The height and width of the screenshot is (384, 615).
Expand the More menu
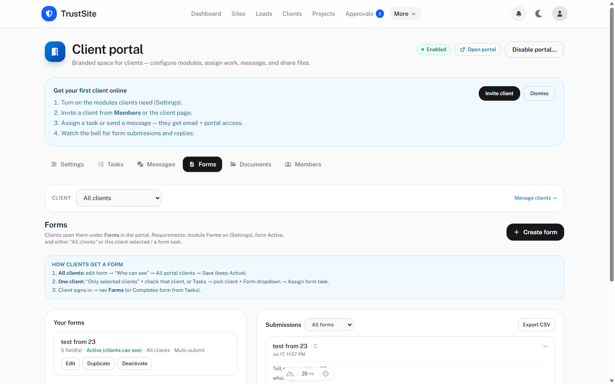tap(405, 14)
